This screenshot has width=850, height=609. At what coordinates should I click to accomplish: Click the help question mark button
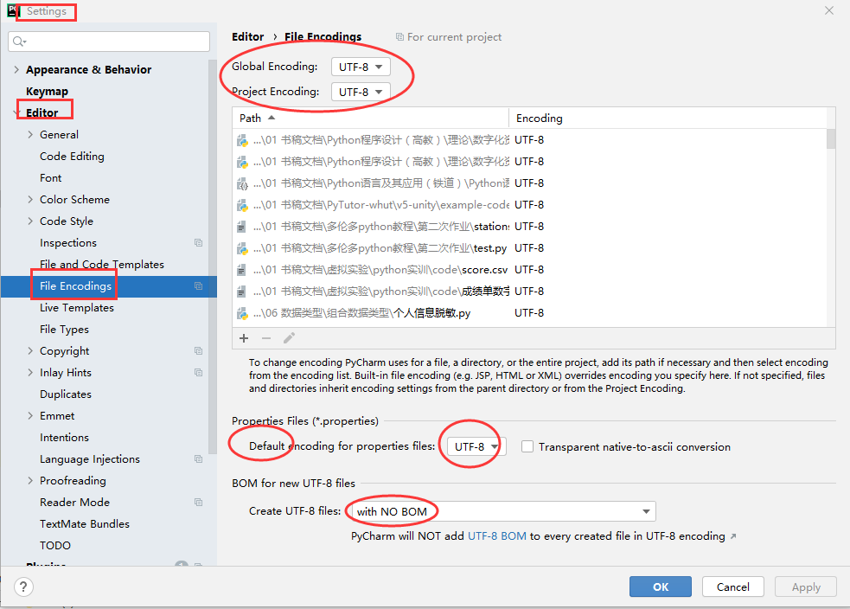pyautogui.click(x=23, y=587)
